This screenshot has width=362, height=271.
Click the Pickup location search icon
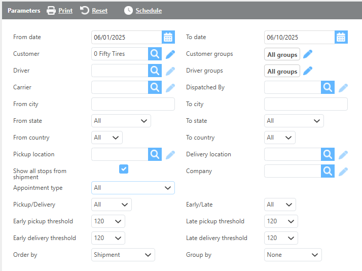(155, 154)
